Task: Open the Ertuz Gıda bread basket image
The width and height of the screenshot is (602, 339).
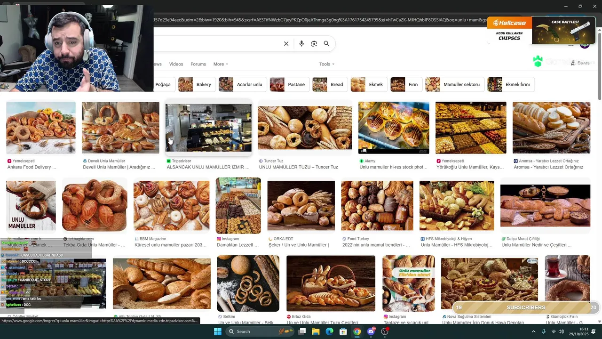Action: click(331, 283)
